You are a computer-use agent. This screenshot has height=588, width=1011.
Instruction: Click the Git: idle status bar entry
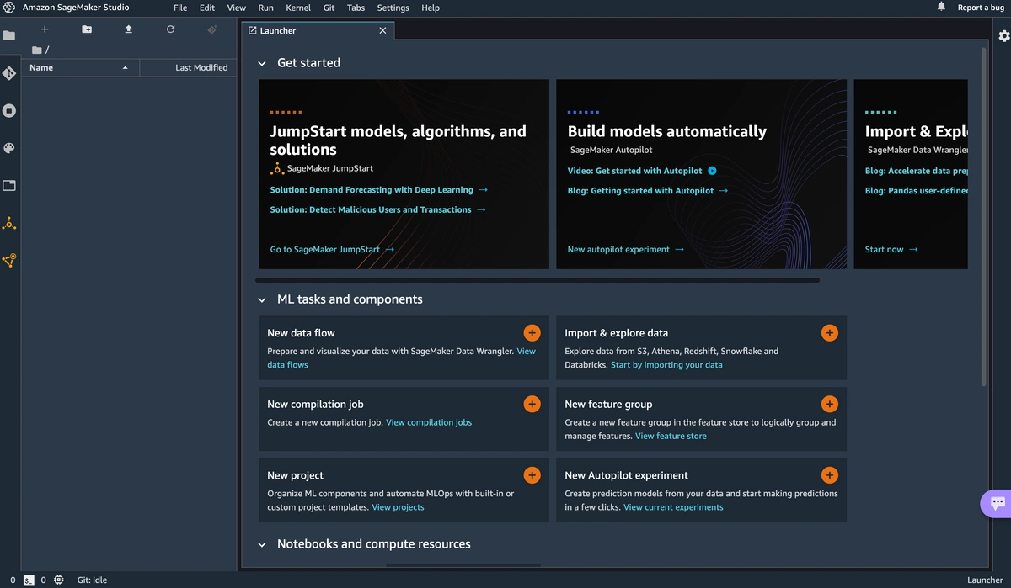[92, 580]
